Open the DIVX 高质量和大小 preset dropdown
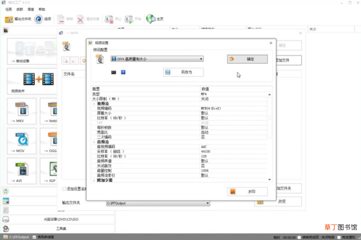Viewport: 361px width, 240px height. click(157, 59)
